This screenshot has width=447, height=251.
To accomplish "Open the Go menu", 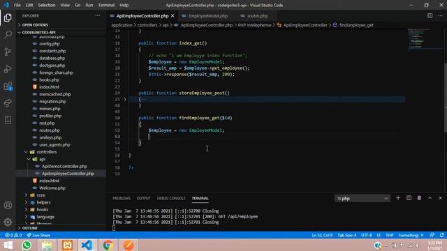I will [78, 5].
